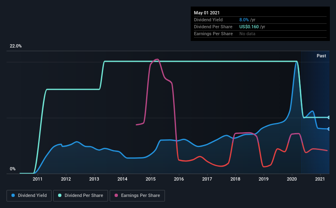
Task: Toggle the Dividend Per Share legend button
Action: click(81, 196)
